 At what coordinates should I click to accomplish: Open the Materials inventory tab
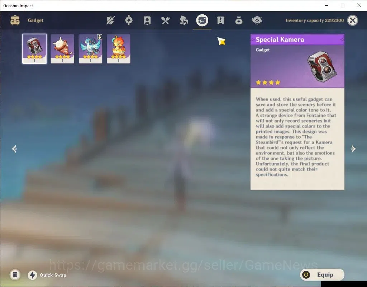[184, 20]
